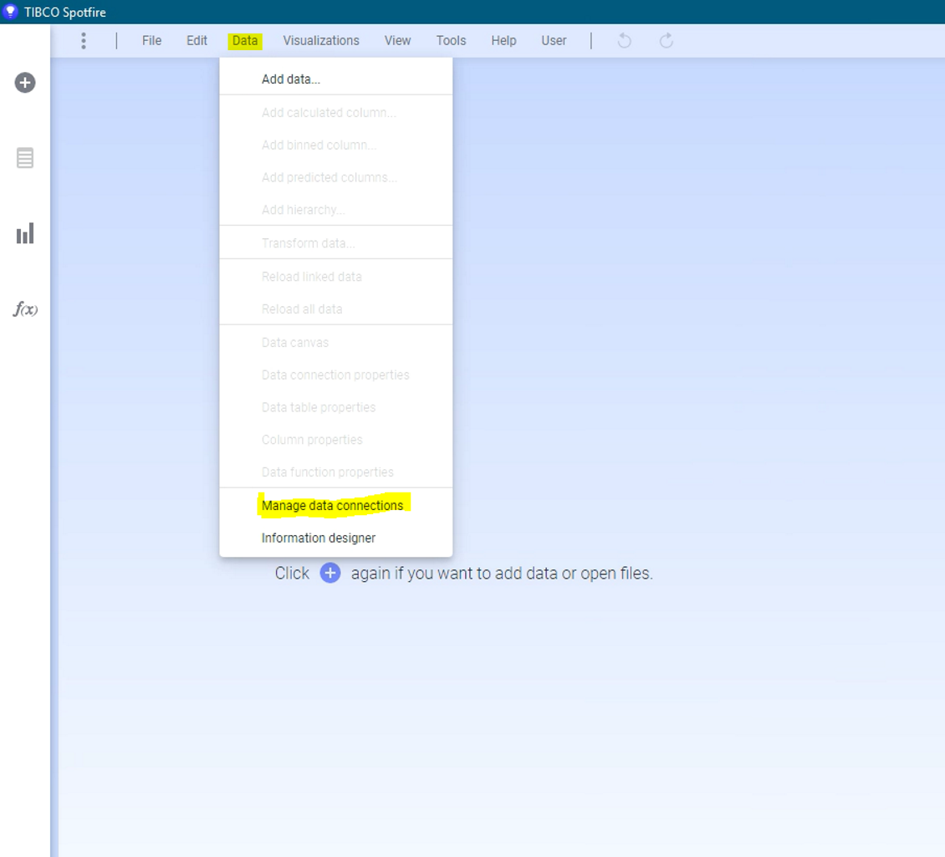Screen dimensions: 945x857
Task: Close the highlighted Data menu
Action: (245, 41)
